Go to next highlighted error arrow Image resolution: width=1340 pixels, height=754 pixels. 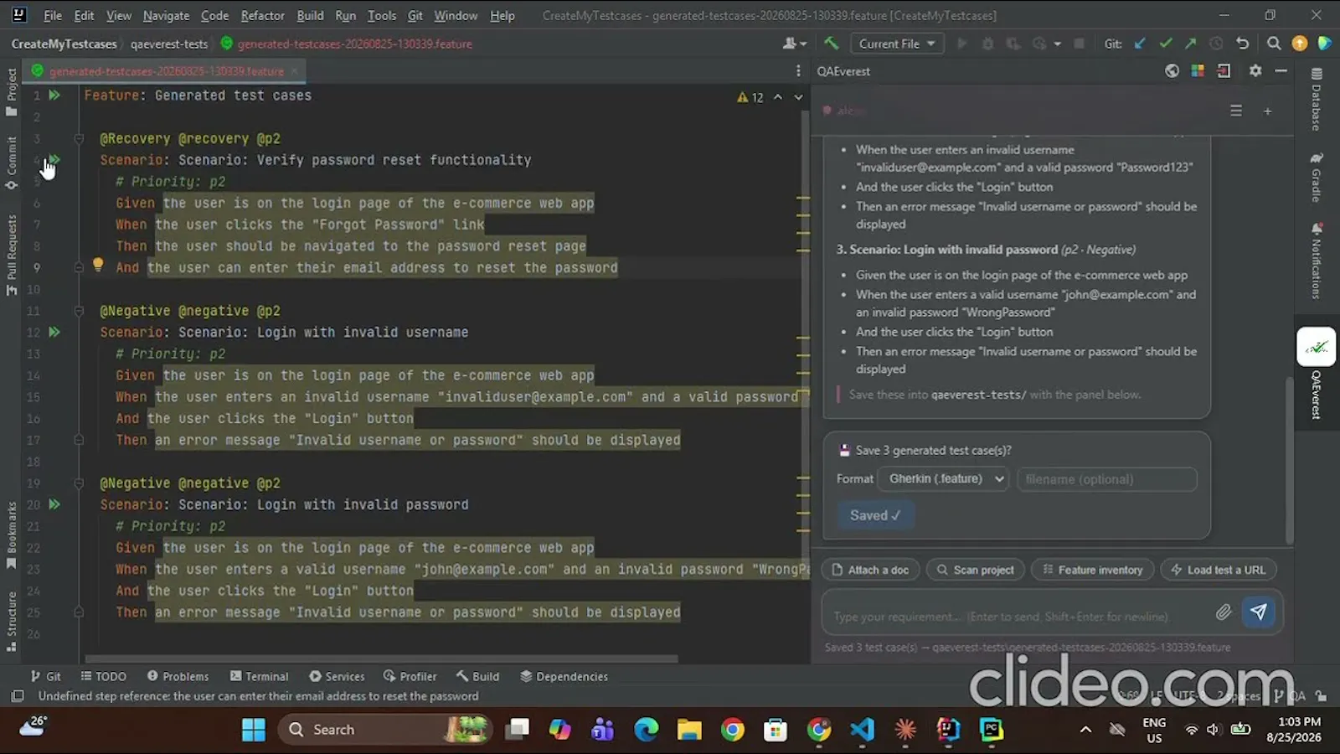798,97
